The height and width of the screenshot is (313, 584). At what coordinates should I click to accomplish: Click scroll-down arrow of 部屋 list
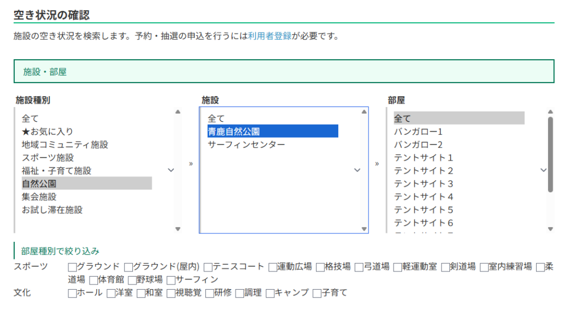coord(550,229)
